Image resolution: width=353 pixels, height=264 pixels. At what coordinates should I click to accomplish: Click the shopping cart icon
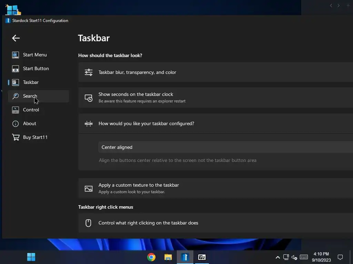pos(16,137)
